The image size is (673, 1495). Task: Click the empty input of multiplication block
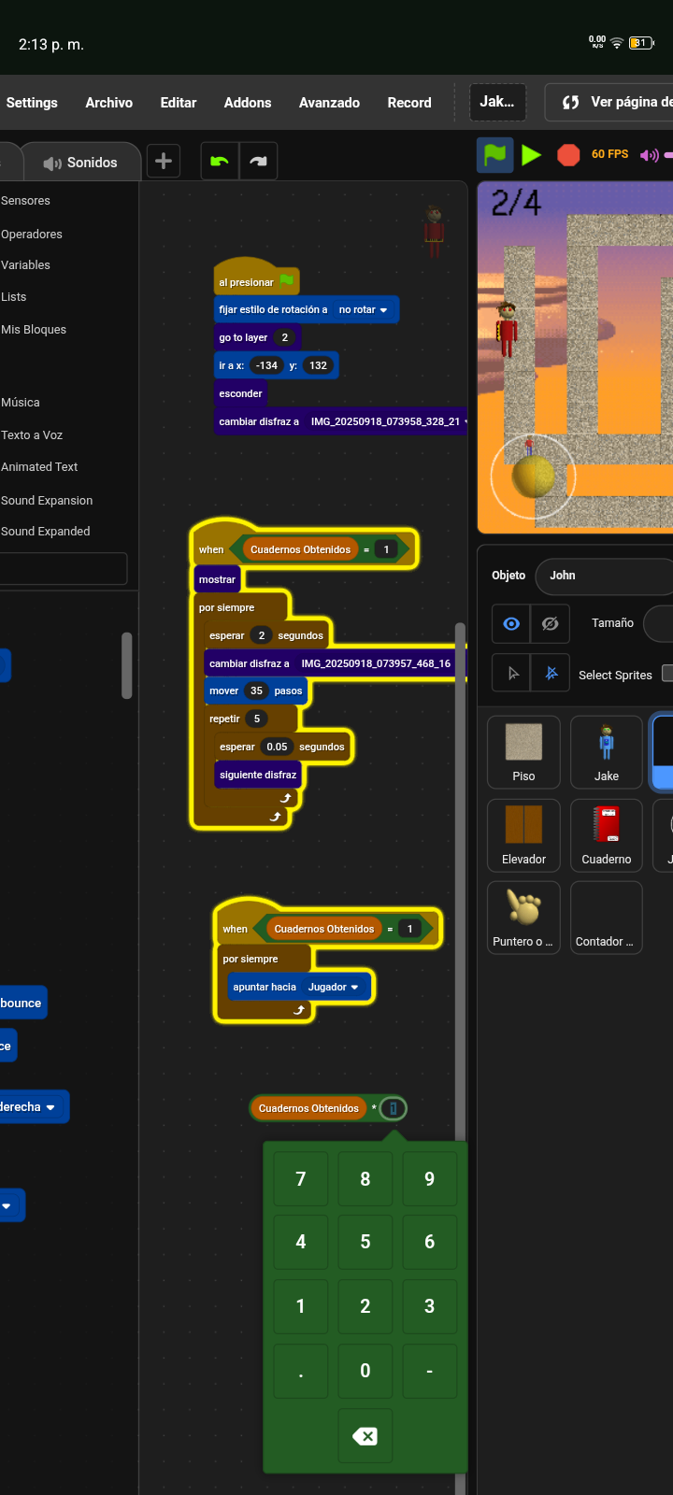394,1108
